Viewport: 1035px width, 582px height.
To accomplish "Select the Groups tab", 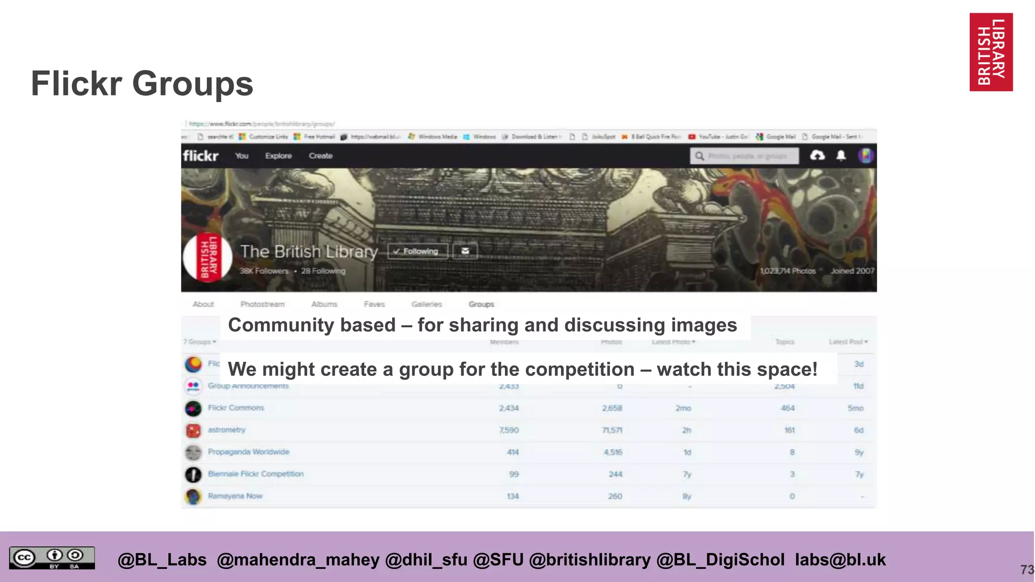I will tap(481, 304).
